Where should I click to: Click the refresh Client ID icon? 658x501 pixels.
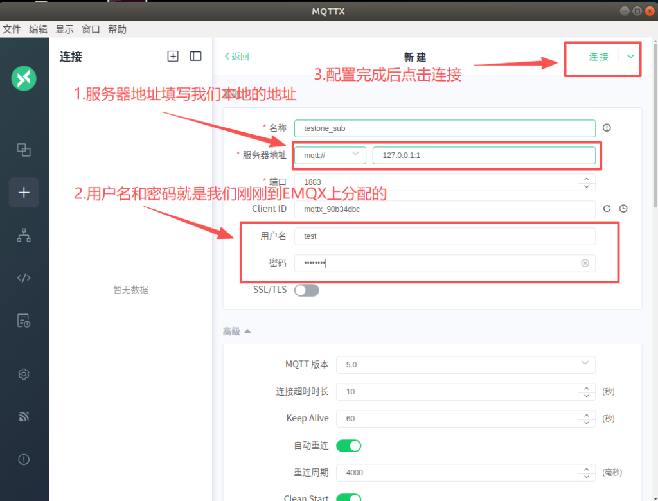[x=607, y=209]
